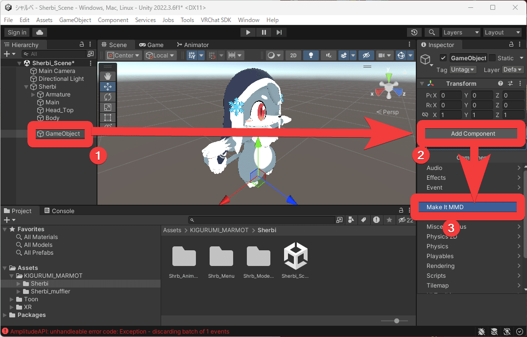Open the global search magnifier

pos(432,32)
